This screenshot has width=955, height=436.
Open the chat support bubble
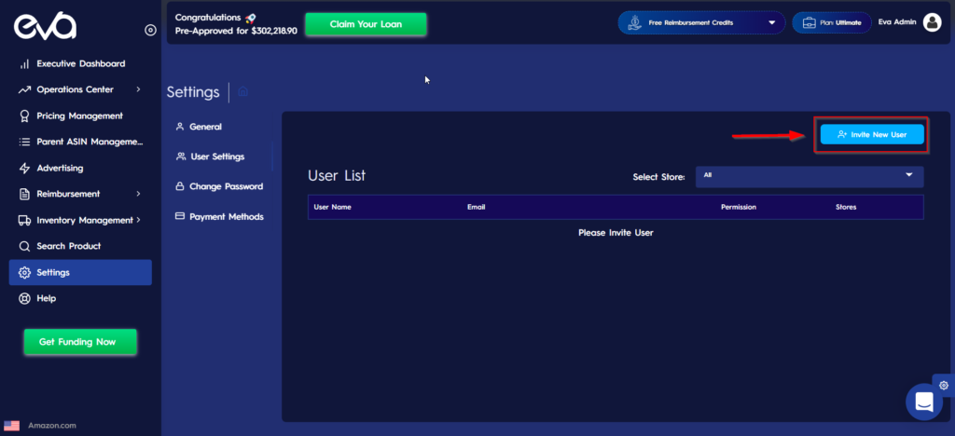tap(924, 402)
